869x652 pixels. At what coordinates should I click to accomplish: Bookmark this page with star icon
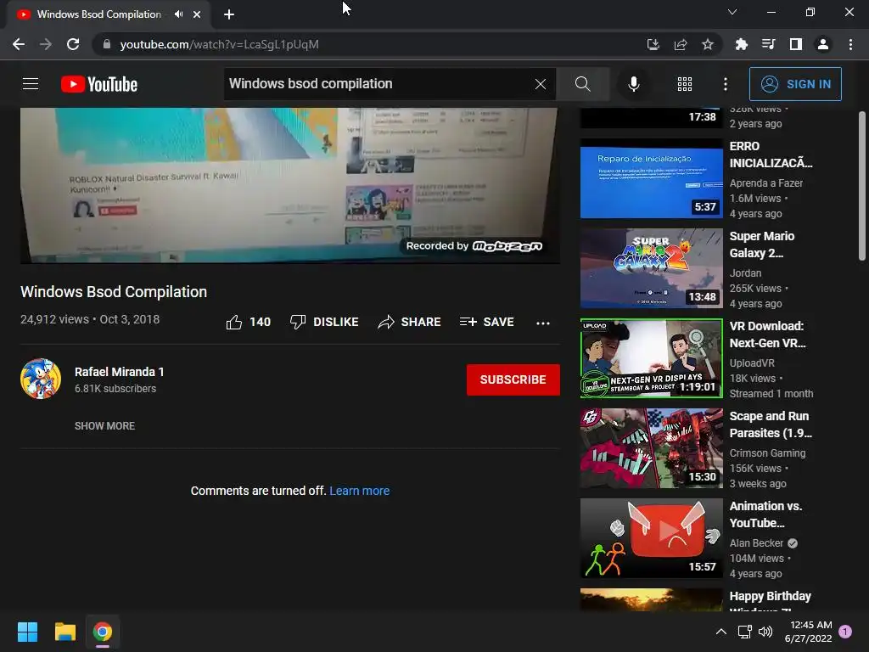point(708,44)
